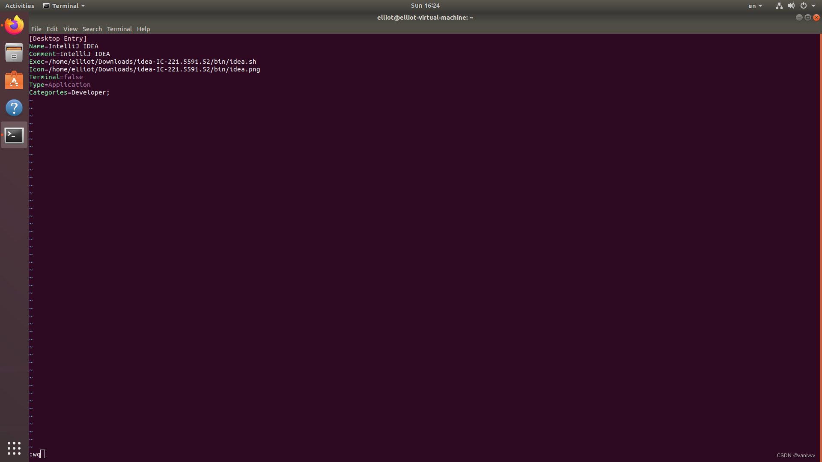Click the power icon in top bar
The width and height of the screenshot is (822, 462).
coord(804,6)
